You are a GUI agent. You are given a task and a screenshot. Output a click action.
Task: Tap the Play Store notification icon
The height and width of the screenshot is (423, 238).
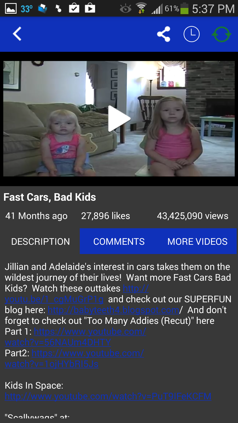(x=90, y=8)
